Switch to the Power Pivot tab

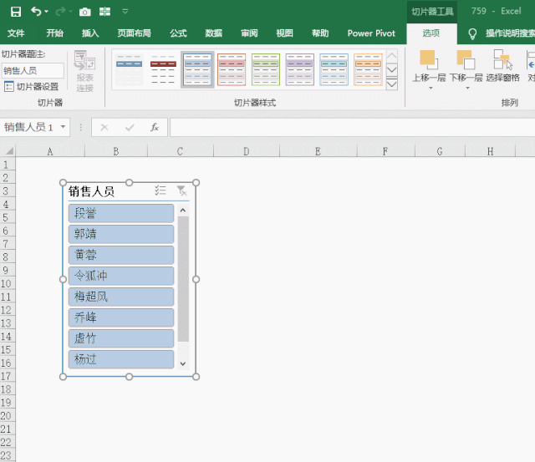point(371,33)
